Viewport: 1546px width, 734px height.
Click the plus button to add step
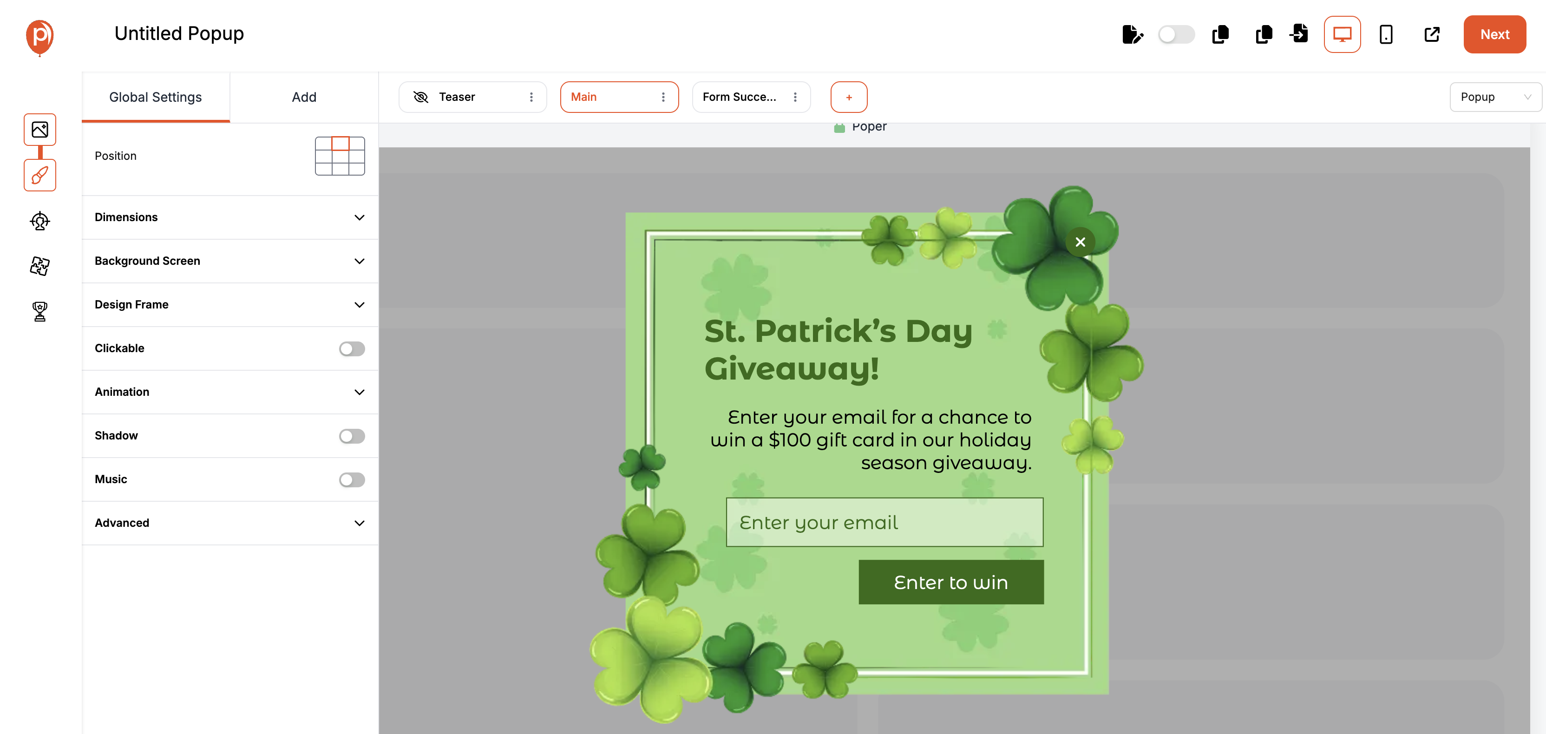[849, 97]
